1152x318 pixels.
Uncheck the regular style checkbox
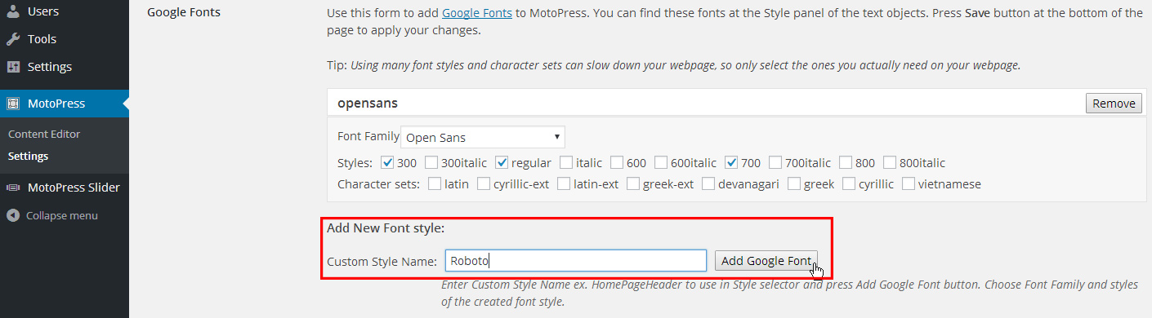coord(502,162)
